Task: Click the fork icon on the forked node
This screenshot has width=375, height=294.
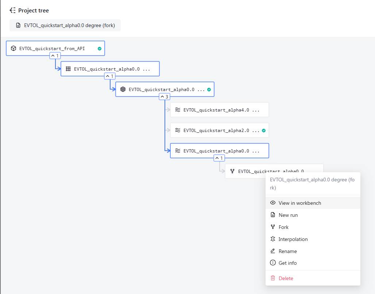Action: [232, 171]
